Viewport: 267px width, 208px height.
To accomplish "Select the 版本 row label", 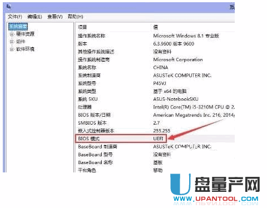I will coord(82,44).
